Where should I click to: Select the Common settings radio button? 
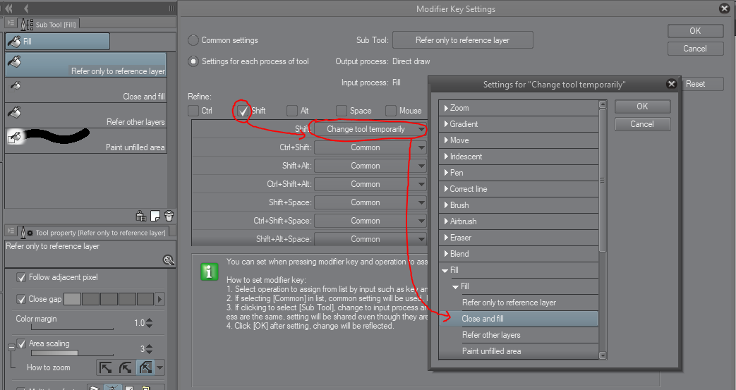click(x=193, y=40)
